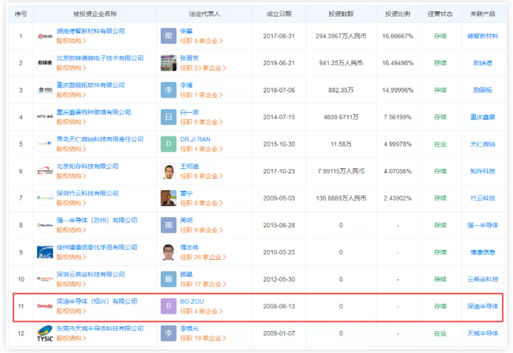Click the 李 avatar icon in row 3
Viewport: 513px width, 353px height.
coord(168,90)
